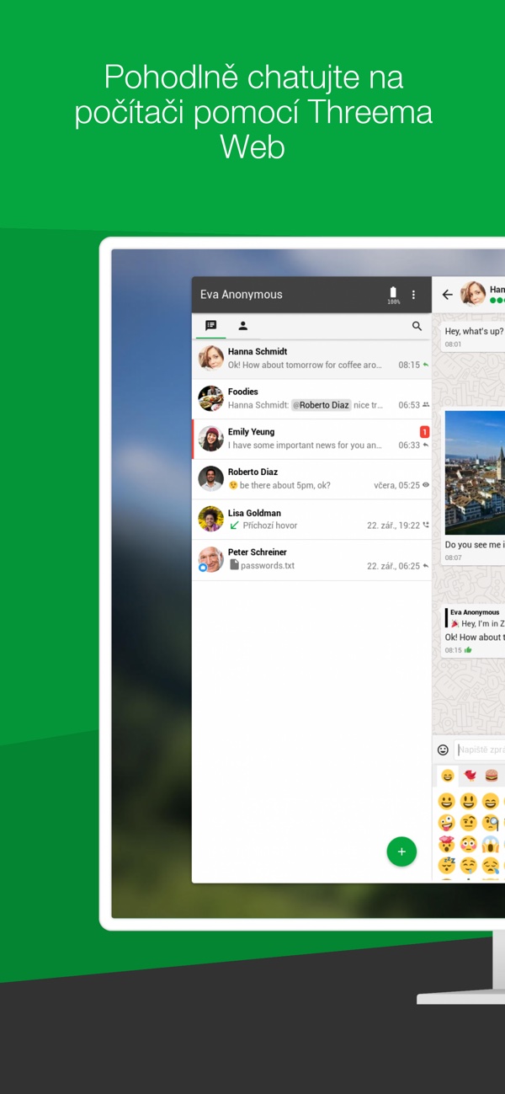505x1094 pixels.
Task: Click the file icon next to passwords.txt
Action: pos(234,565)
